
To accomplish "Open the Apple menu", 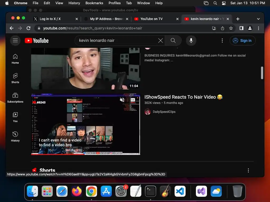I will [x=7, y=3].
